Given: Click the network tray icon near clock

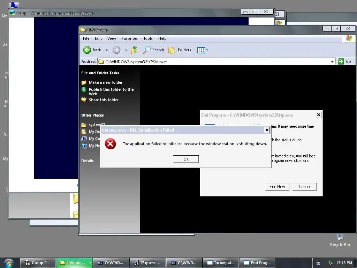Looking at the screenshot, I should 331,263.
